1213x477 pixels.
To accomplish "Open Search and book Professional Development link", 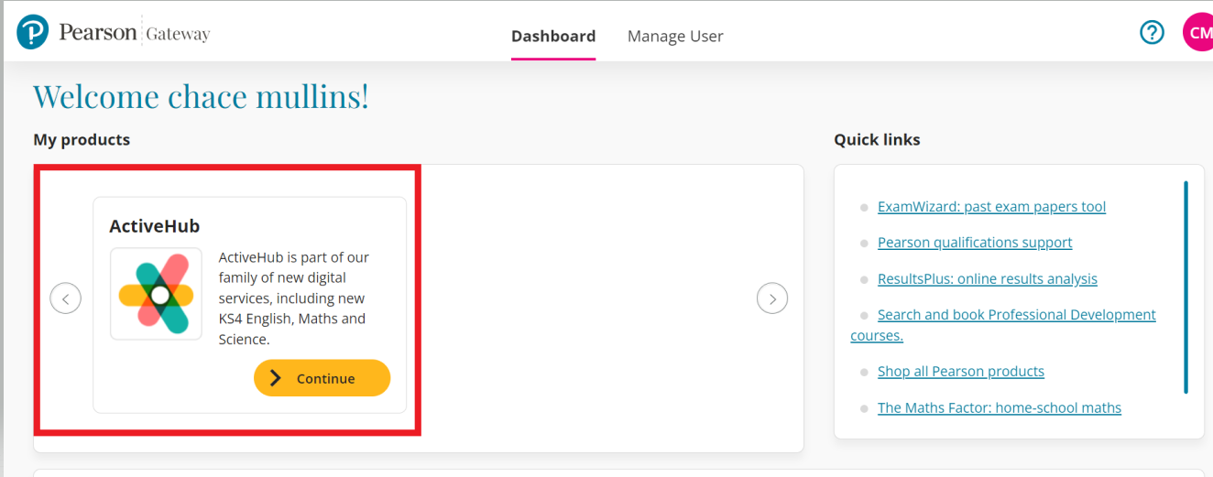I will [x=1016, y=315].
